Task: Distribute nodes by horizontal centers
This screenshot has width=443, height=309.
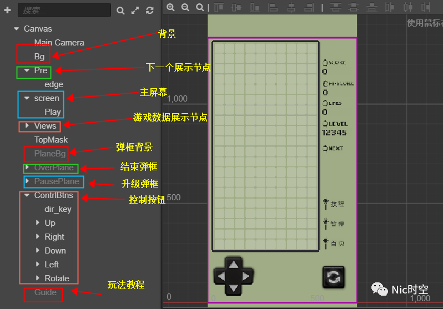Action: 407,7
